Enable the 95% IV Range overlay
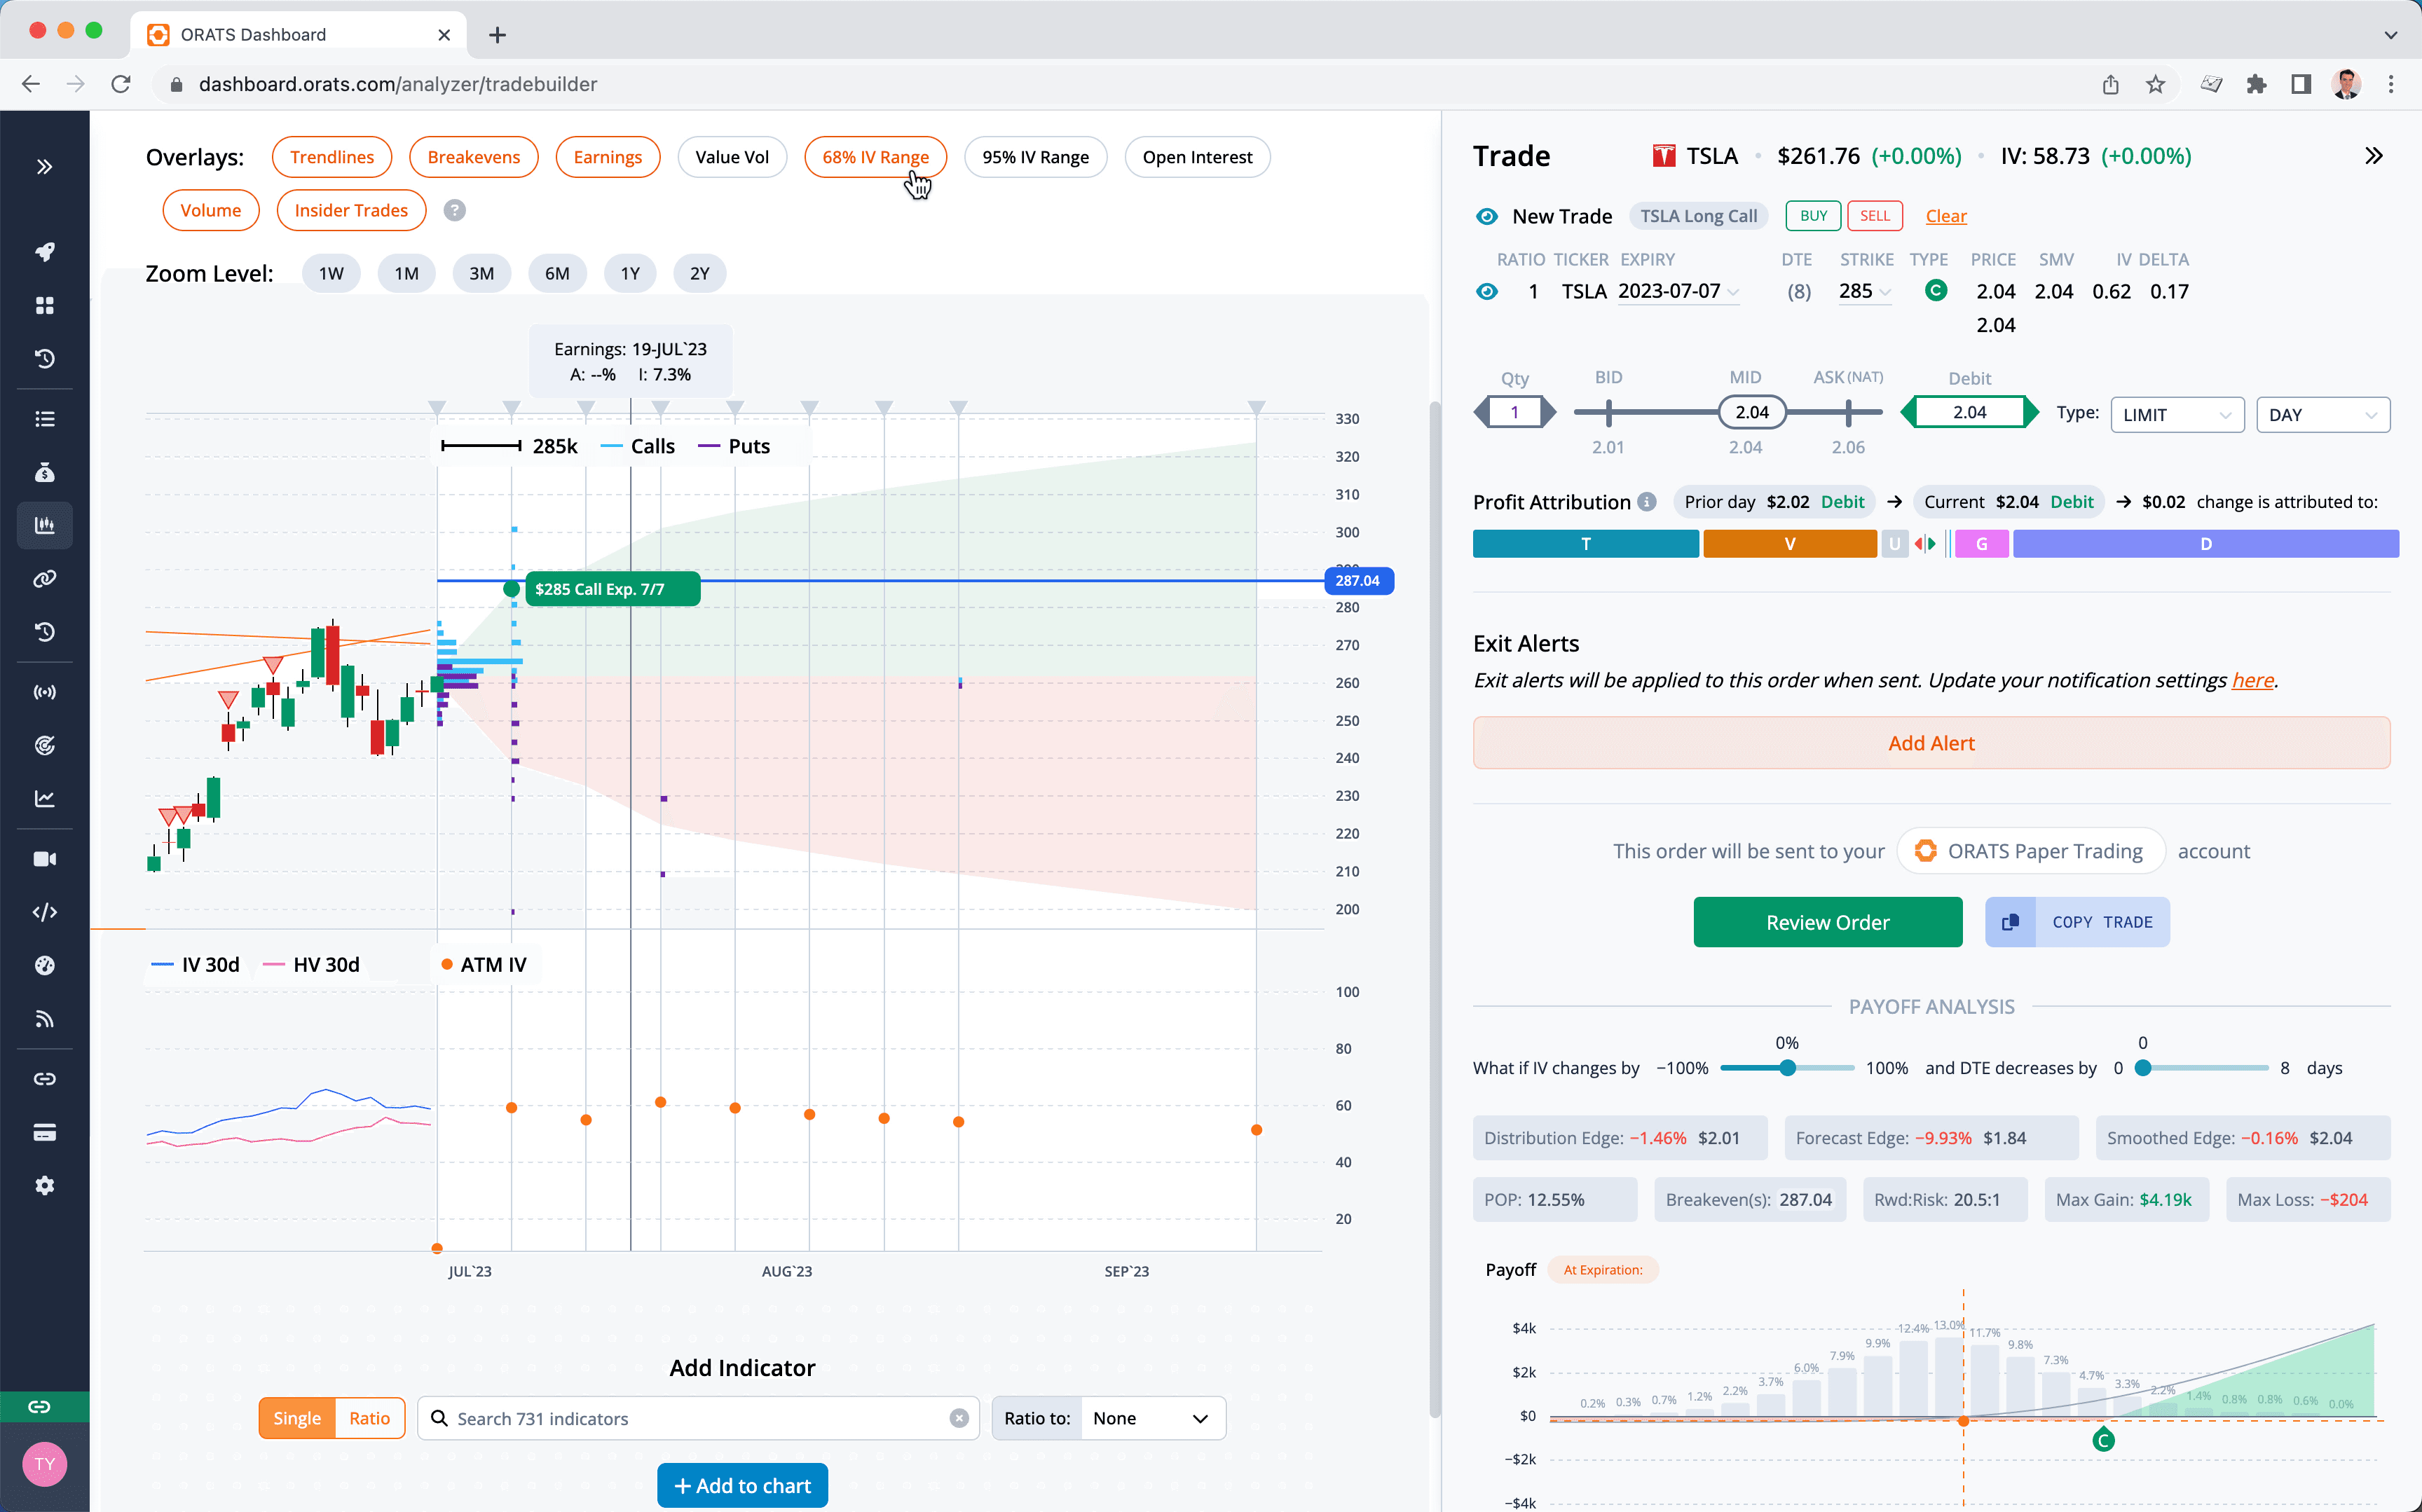Viewport: 2422px width, 1512px height. (1035, 157)
